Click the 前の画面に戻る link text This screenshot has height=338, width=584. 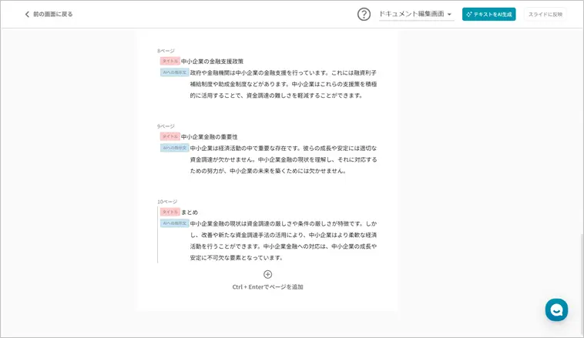click(x=52, y=14)
